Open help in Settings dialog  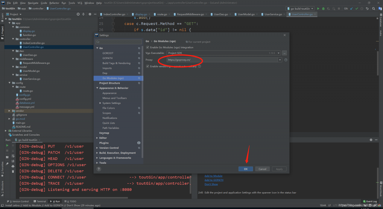[99, 169]
